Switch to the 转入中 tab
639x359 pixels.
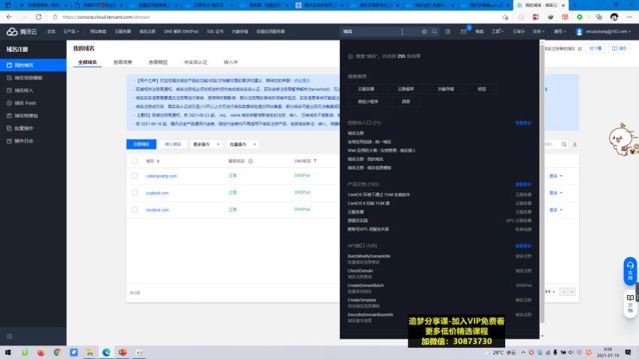231,62
